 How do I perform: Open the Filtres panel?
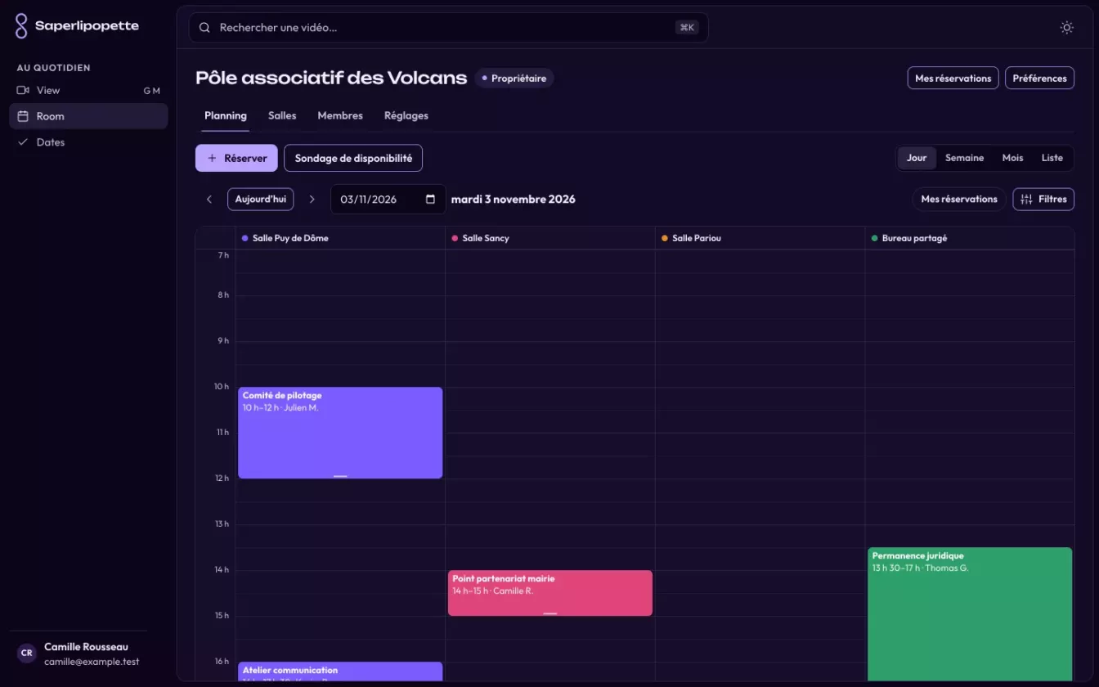[1043, 199]
